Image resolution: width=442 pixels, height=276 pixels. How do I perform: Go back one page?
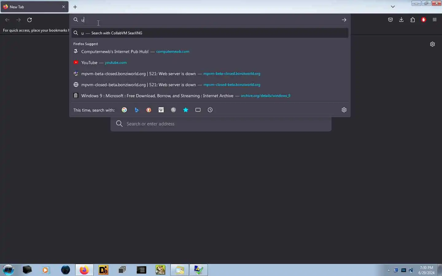click(x=7, y=20)
